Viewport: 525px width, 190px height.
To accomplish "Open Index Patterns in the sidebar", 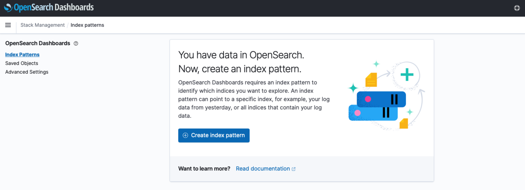I will 22,55.
